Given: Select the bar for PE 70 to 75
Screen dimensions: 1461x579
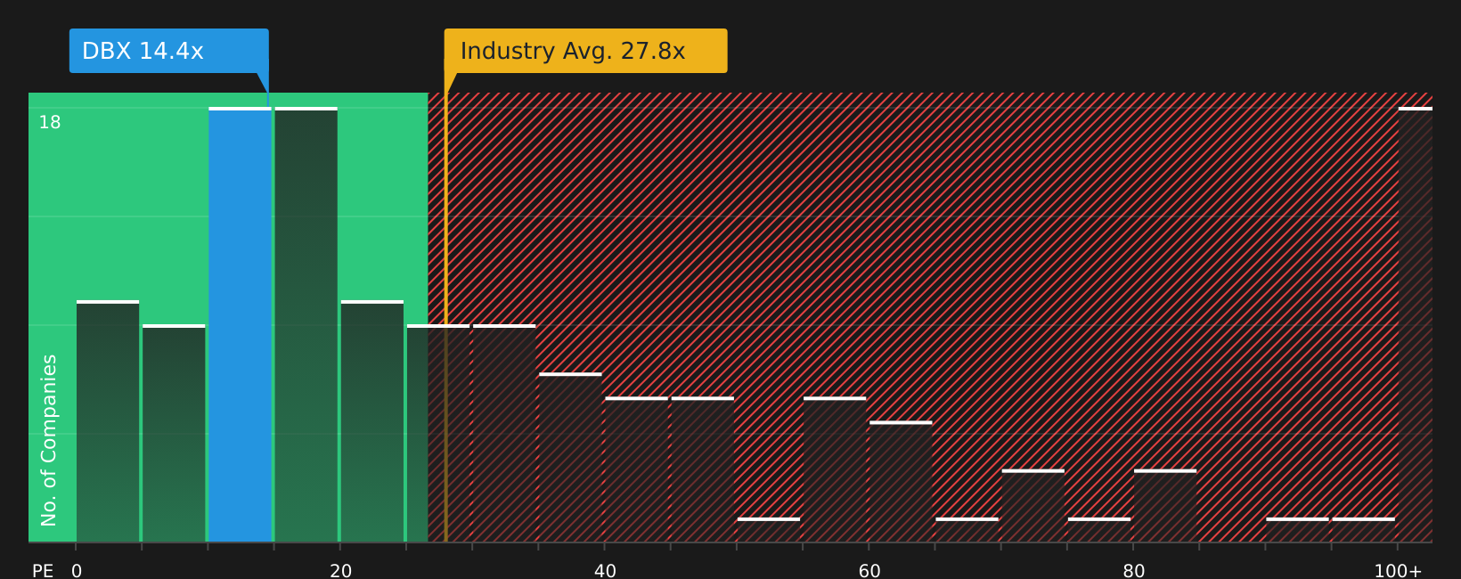Looking at the screenshot, I should [1032, 506].
